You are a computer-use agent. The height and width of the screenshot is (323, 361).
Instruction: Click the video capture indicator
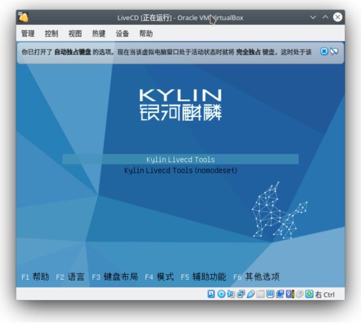280,294
